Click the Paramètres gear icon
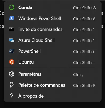 (x=12, y=74)
